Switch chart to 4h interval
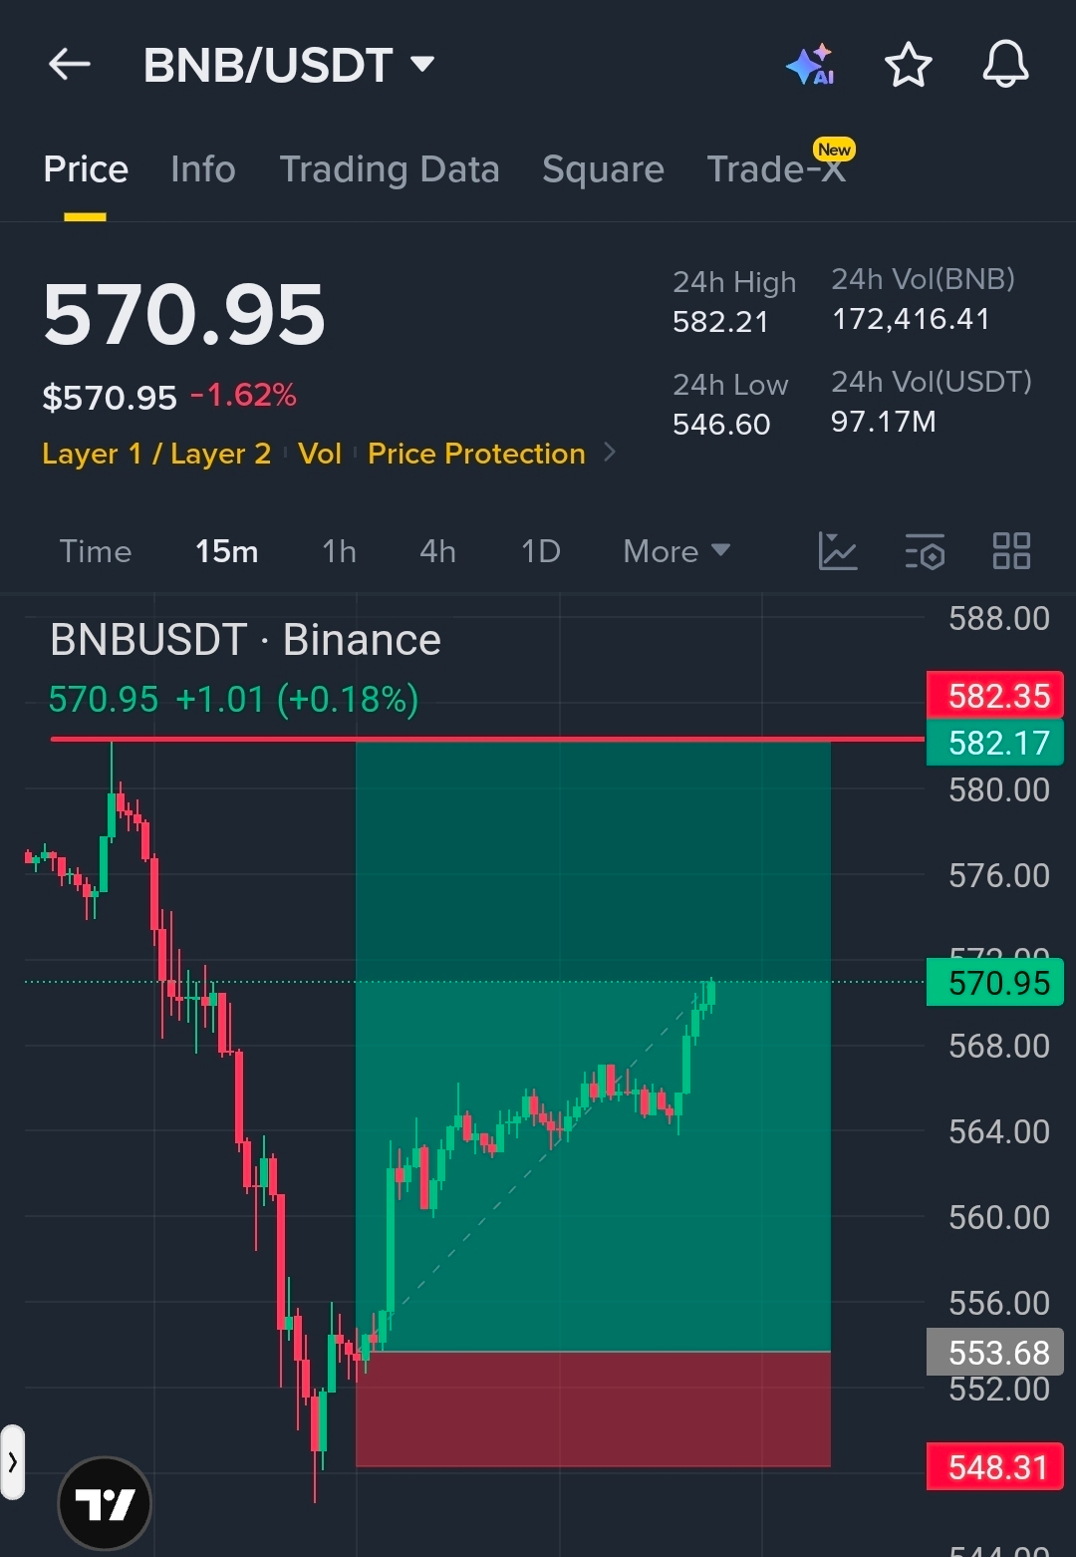Screen dimensions: 1076x1557 (437, 551)
